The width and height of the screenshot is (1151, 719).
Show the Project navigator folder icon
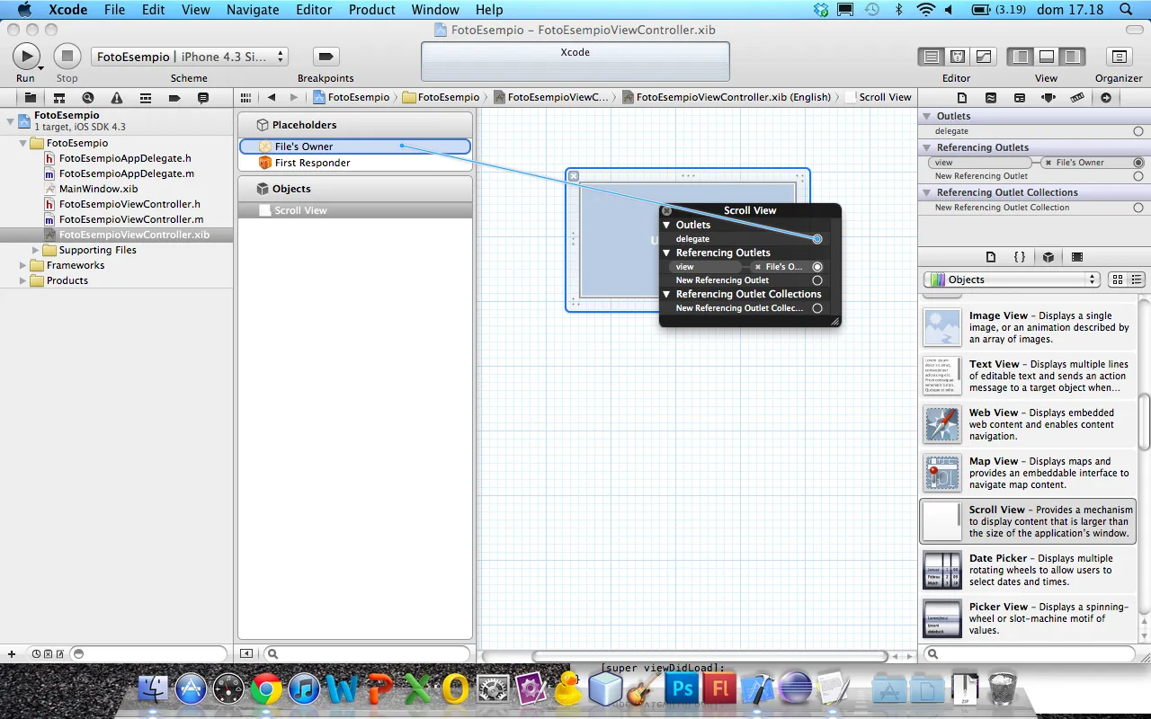pyautogui.click(x=30, y=97)
